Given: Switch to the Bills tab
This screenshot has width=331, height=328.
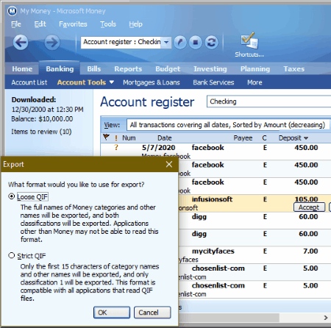Looking at the screenshot, I should click(94, 69).
